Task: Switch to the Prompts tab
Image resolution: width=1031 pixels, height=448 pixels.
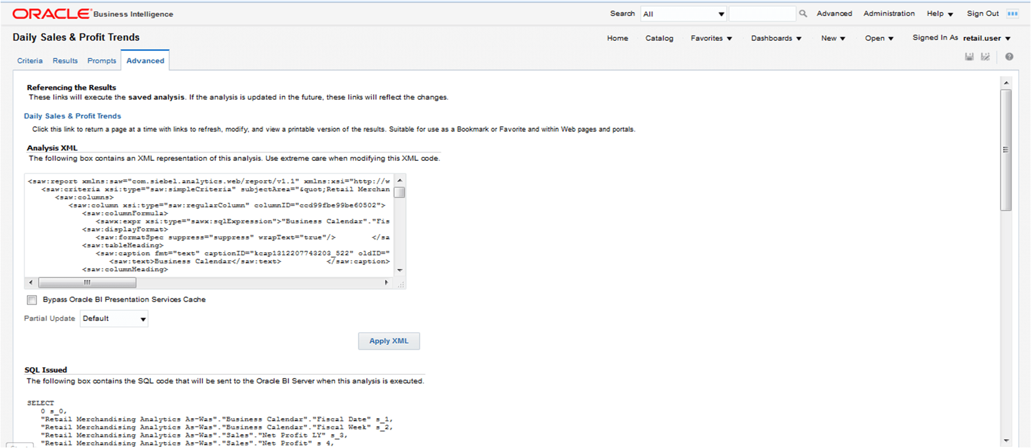Action: (x=102, y=61)
